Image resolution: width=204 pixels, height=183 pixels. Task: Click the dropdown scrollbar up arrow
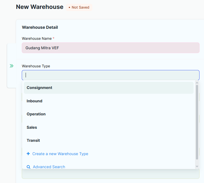coord(197,83)
